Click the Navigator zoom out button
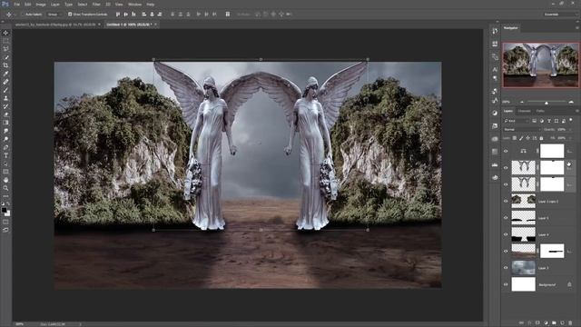The image size is (581, 327). pyautogui.click(x=523, y=102)
